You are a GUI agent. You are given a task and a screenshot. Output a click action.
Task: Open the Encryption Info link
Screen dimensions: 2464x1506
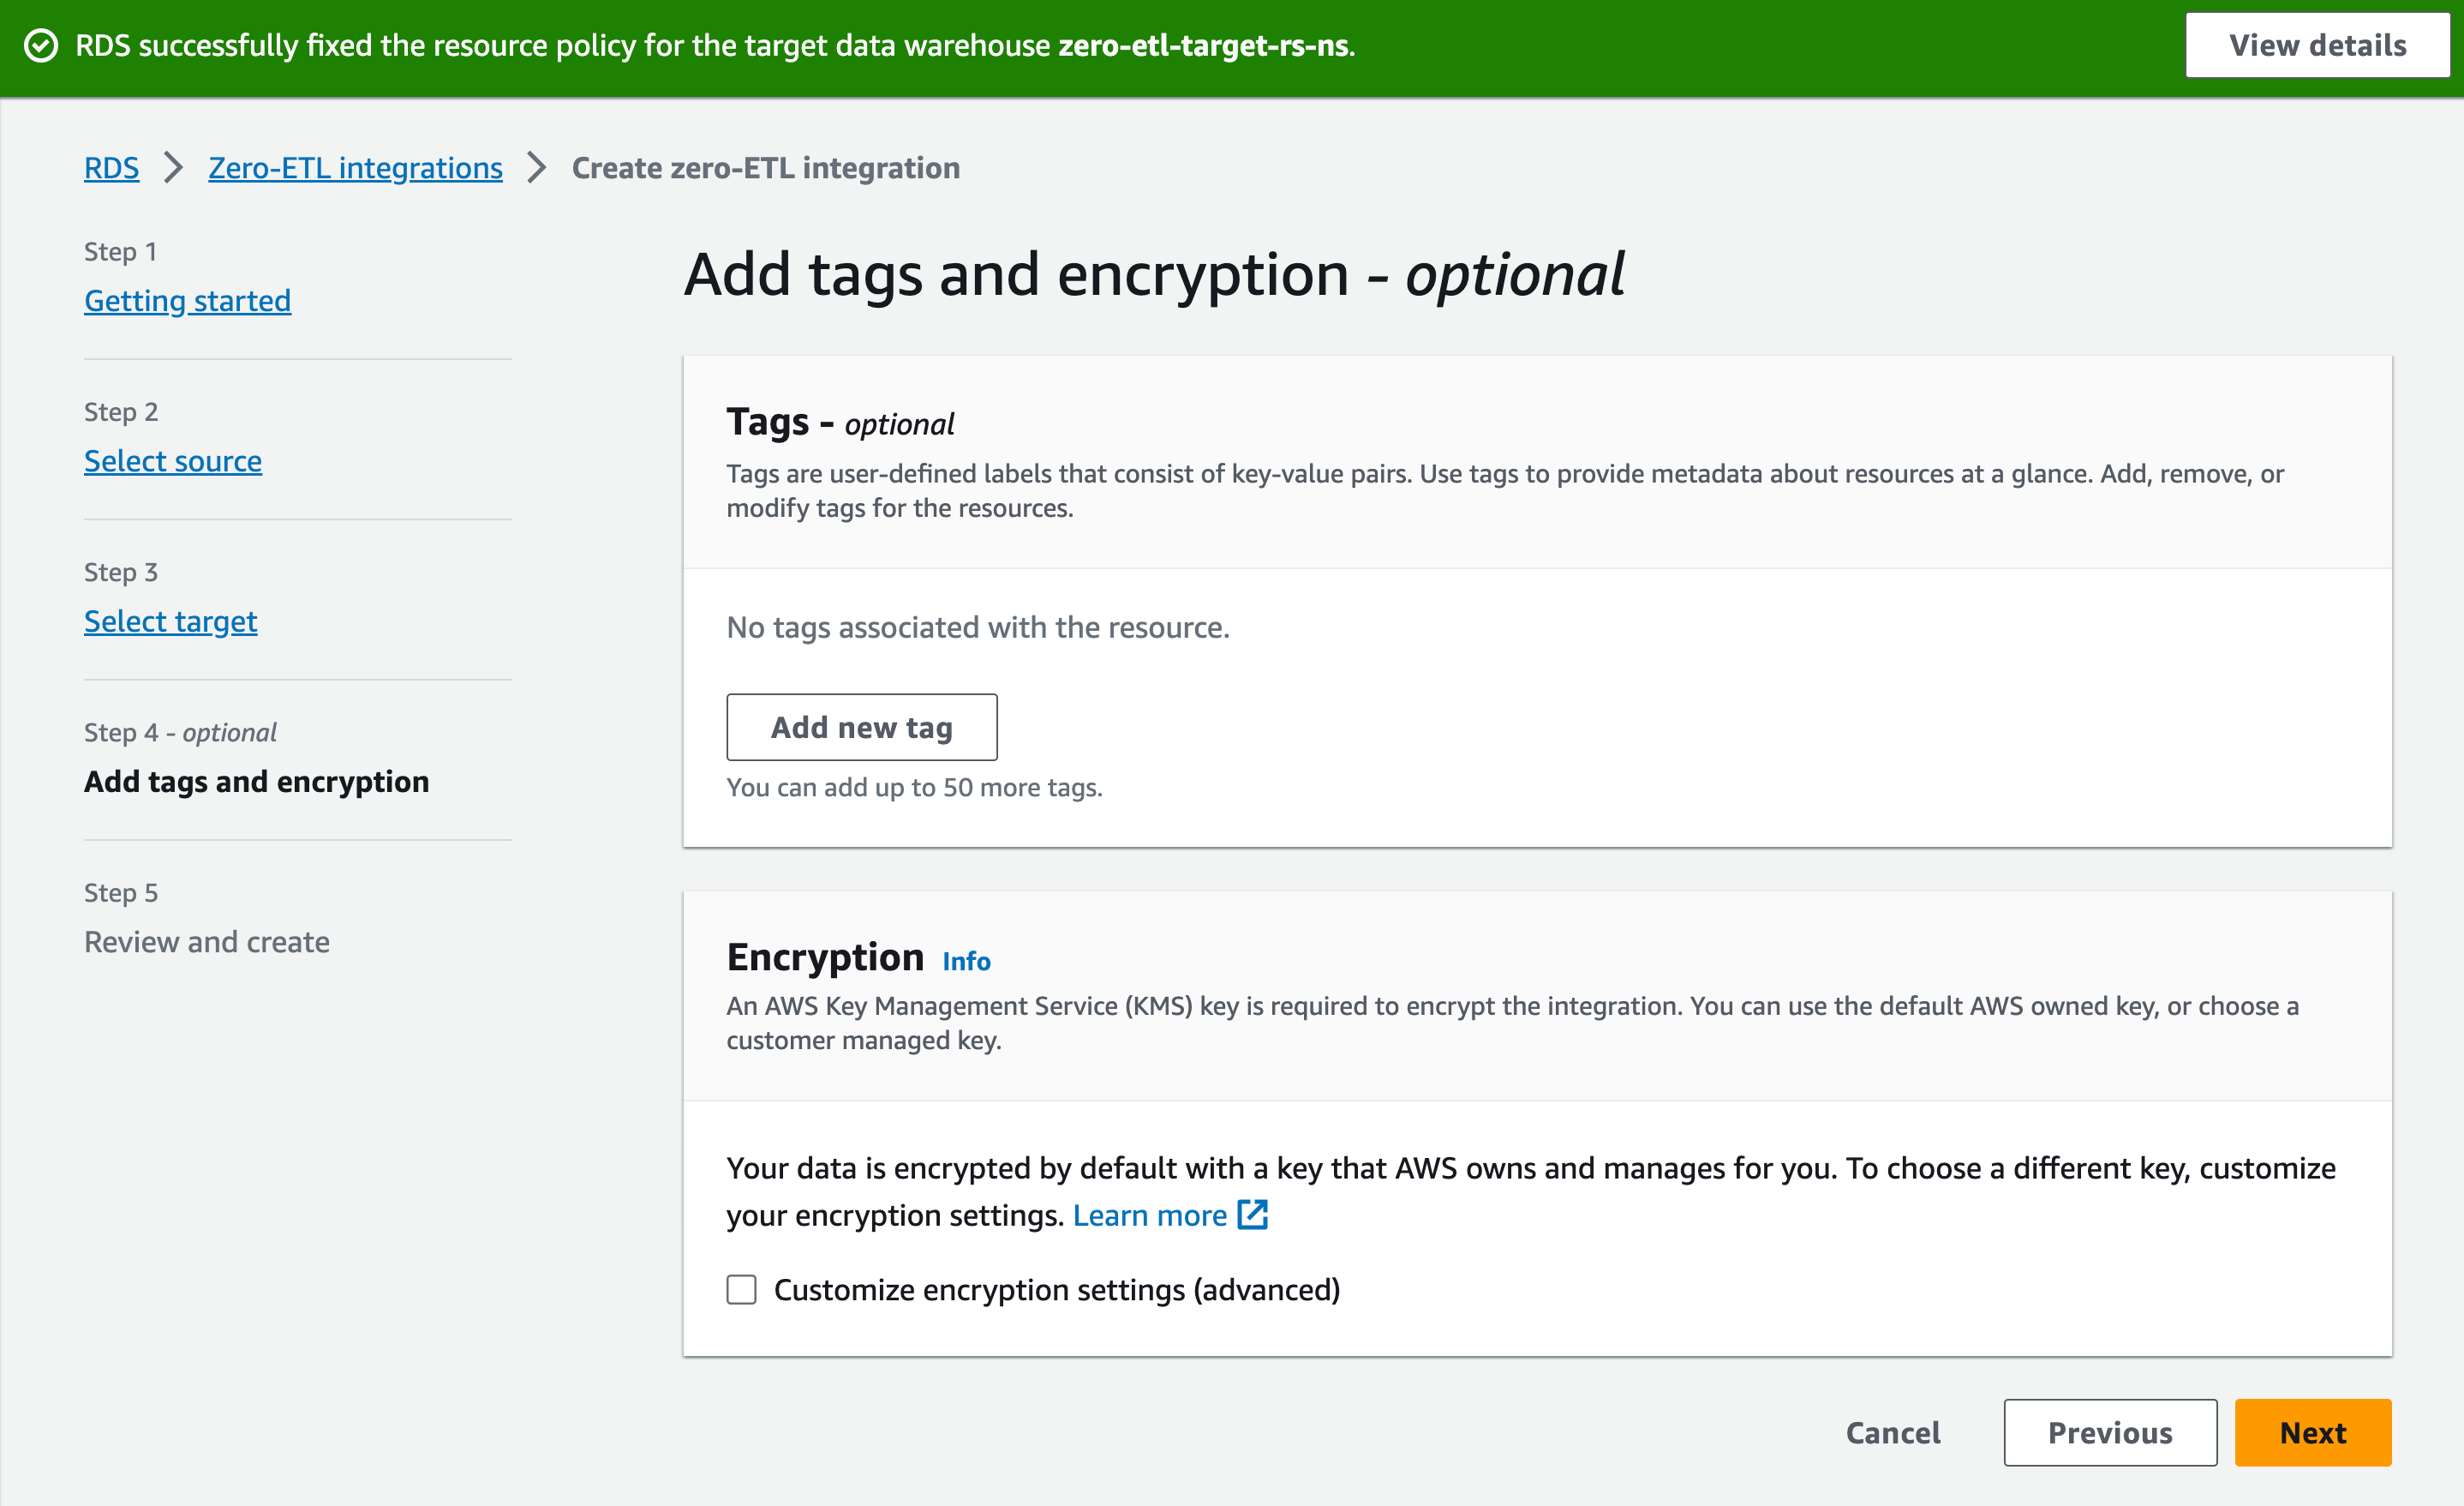pyautogui.click(x=965, y=961)
